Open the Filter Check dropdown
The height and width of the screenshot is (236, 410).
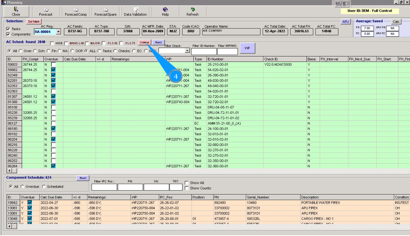pyautogui.click(x=187, y=50)
